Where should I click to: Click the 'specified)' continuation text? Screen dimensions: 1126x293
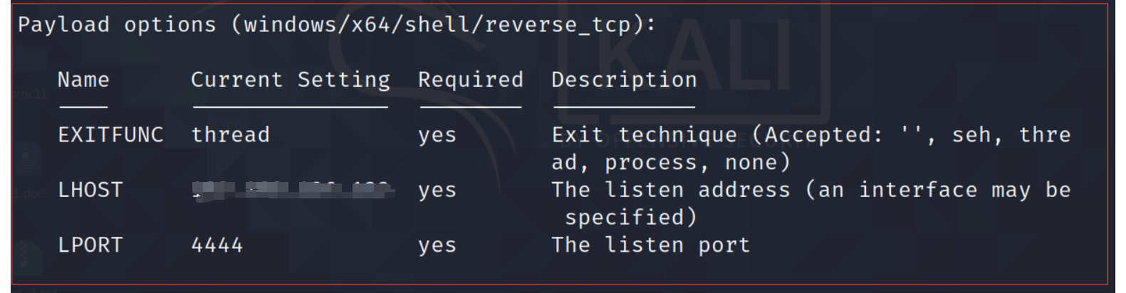coord(631,217)
